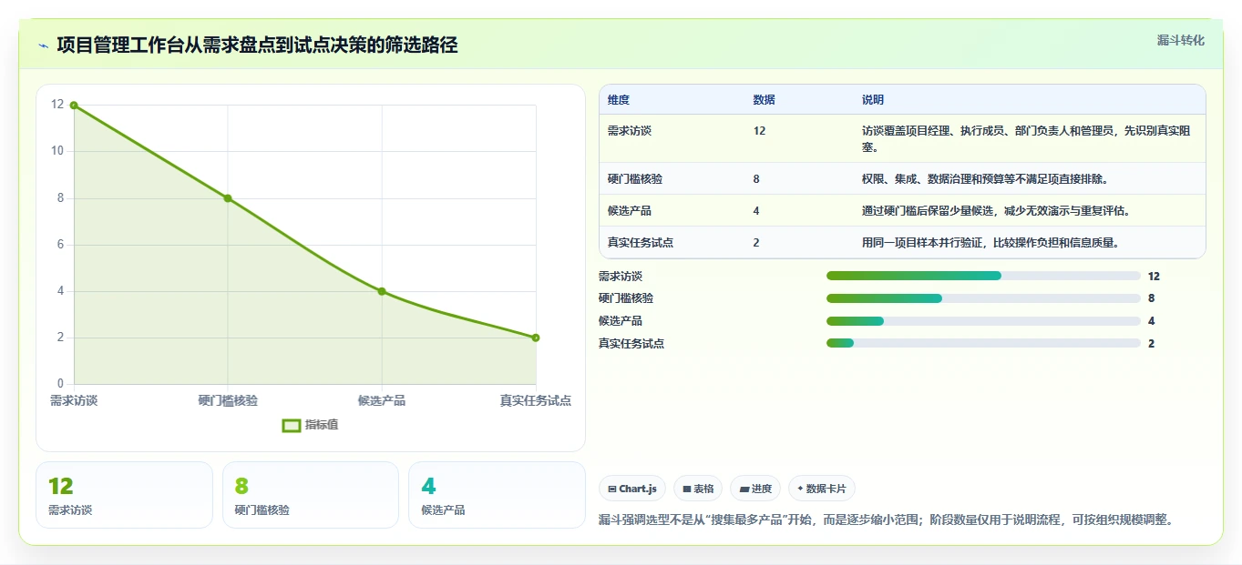The image size is (1242, 565).
Task: Click the 候选产品 x-axis label on the chart
Action: point(382,400)
